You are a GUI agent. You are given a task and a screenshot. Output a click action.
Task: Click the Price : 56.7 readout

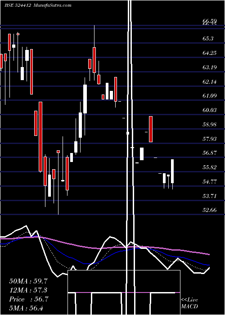click(29, 299)
